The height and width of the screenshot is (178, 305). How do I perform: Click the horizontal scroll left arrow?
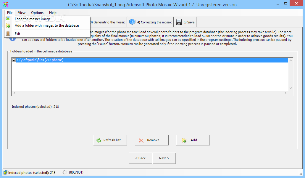coord(14,93)
